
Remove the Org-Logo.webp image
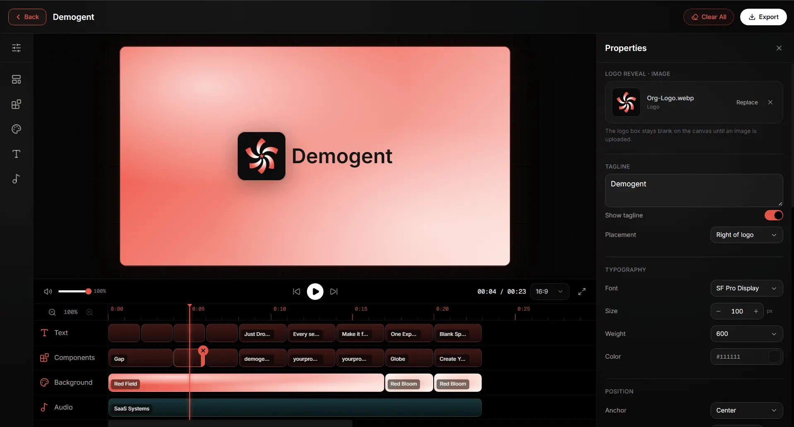pos(770,102)
